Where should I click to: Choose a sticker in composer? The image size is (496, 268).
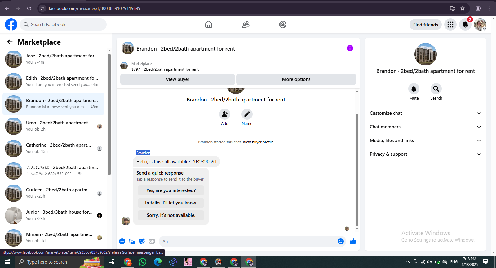(142, 241)
